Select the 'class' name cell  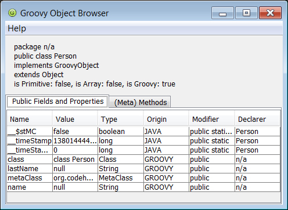30,160
